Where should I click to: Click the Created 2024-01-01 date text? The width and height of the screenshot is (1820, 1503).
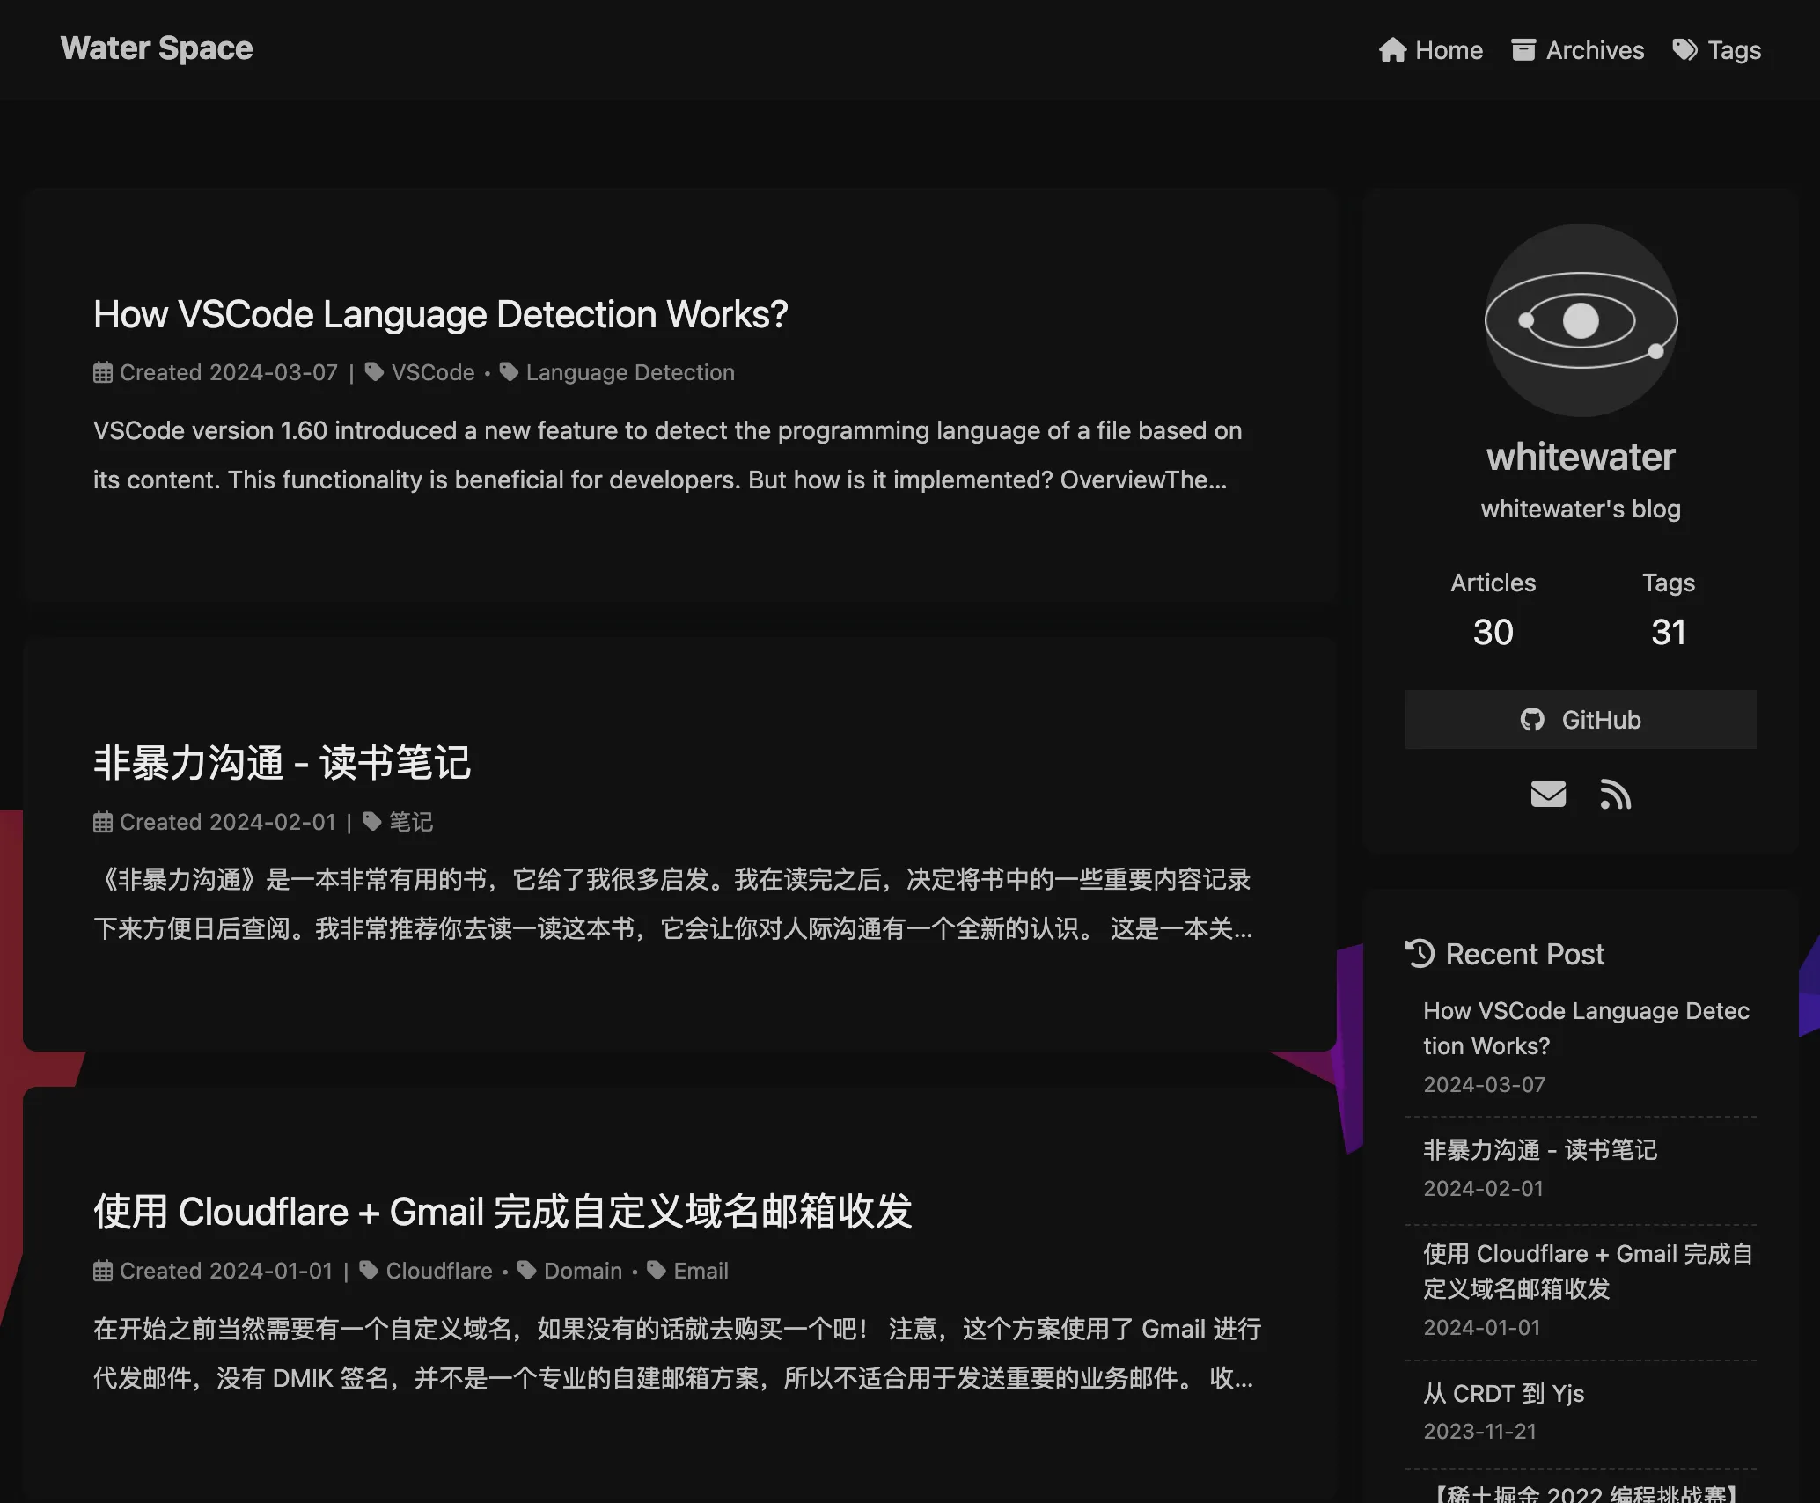coord(226,1271)
